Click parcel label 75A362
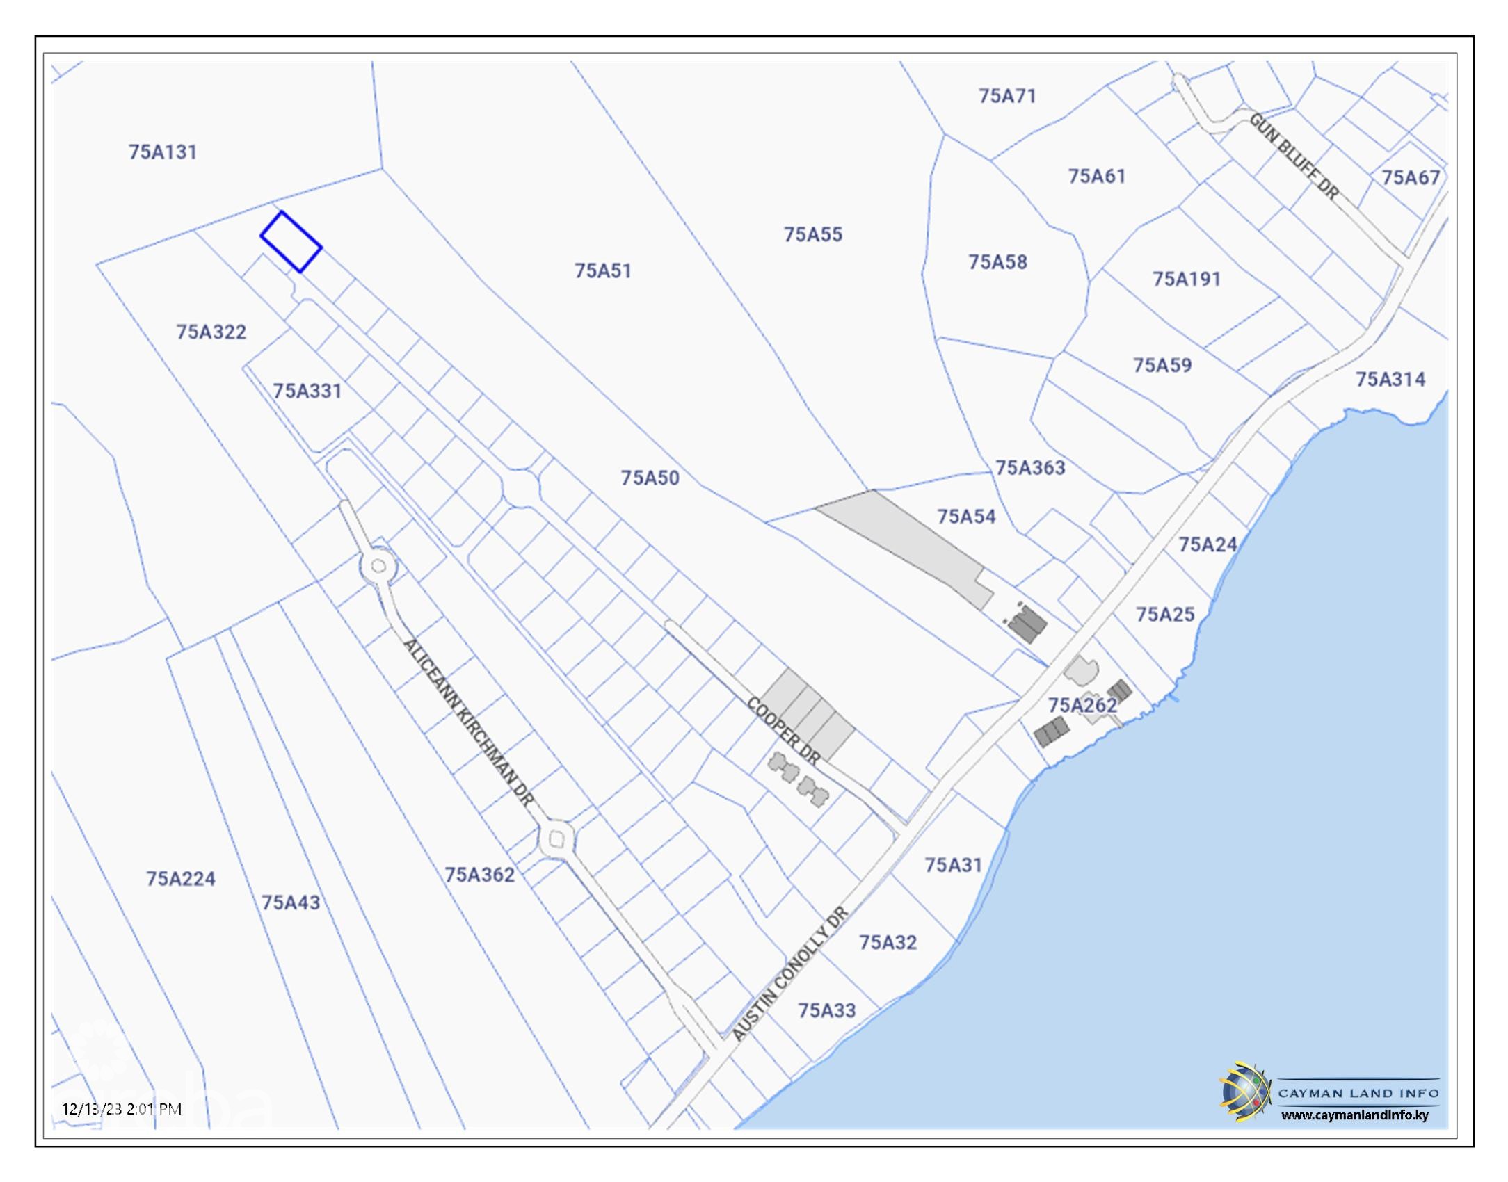This screenshot has height=1182, width=1508. click(479, 875)
